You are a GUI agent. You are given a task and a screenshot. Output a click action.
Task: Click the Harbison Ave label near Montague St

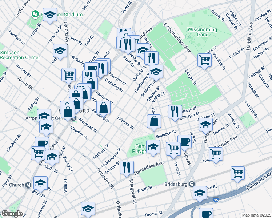coord(249,36)
